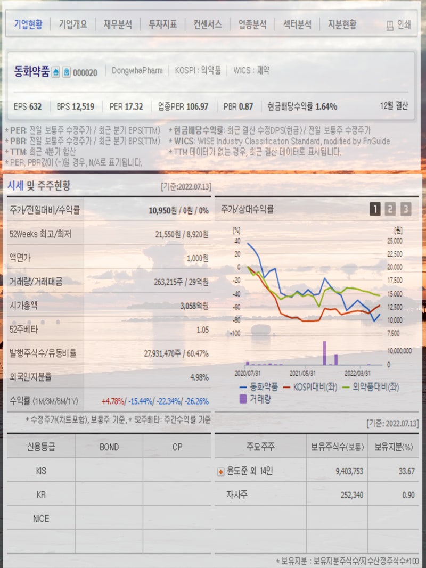Screen dimensions: 426x568
Task: Click the blue chart icon beside 동화약품
Action: pos(57,70)
